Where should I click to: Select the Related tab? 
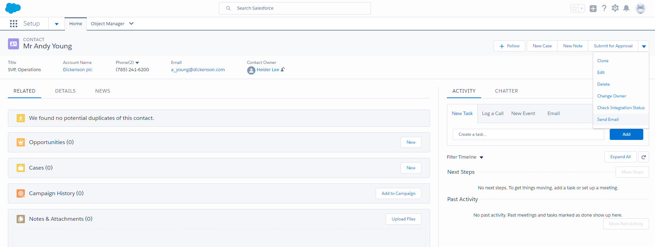(25, 91)
